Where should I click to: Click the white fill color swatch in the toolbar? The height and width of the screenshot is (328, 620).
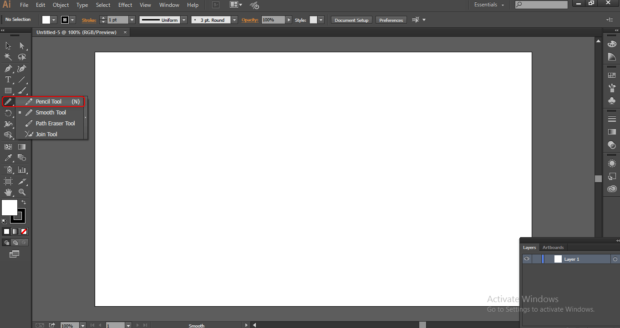[x=9, y=207]
